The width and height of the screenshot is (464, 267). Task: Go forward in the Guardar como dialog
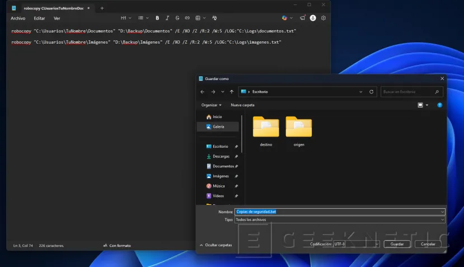[213, 92]
